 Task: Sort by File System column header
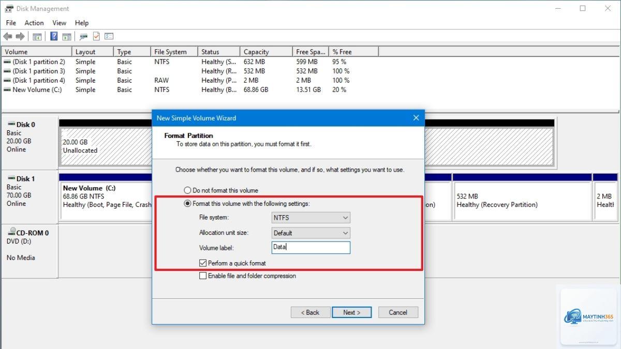click(x=174, y=52)
